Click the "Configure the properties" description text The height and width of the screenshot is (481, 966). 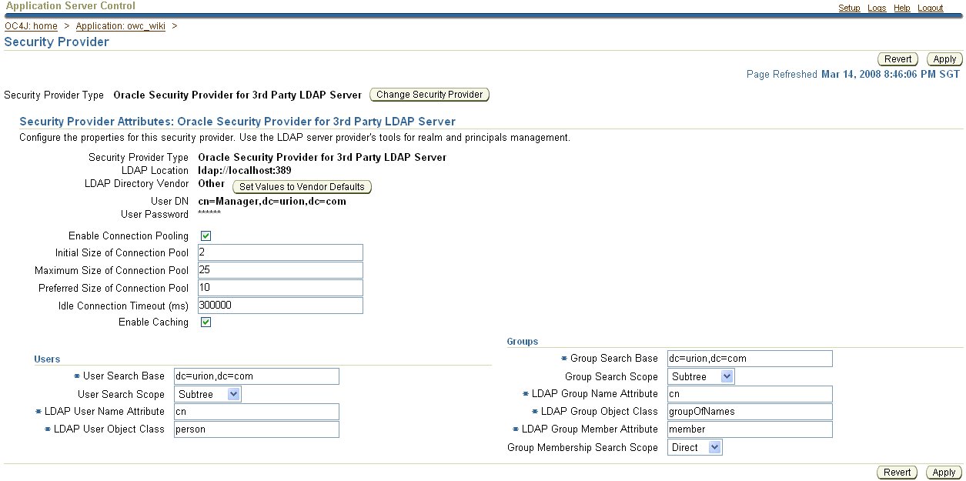295,138
